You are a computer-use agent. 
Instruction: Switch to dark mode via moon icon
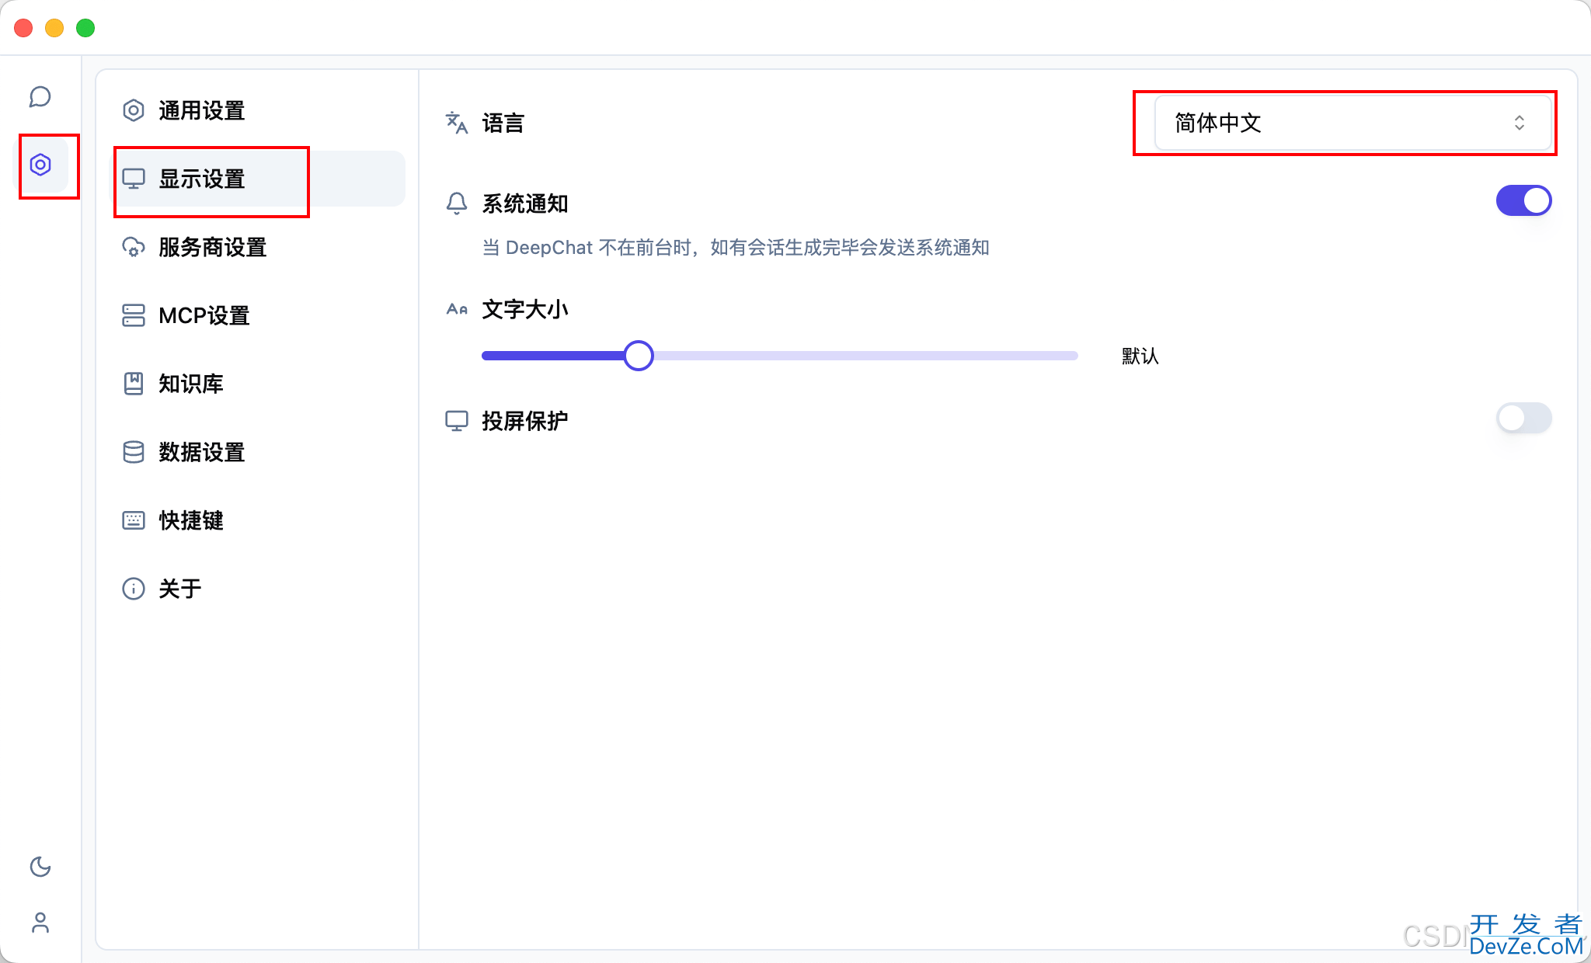tap(40, 867)
